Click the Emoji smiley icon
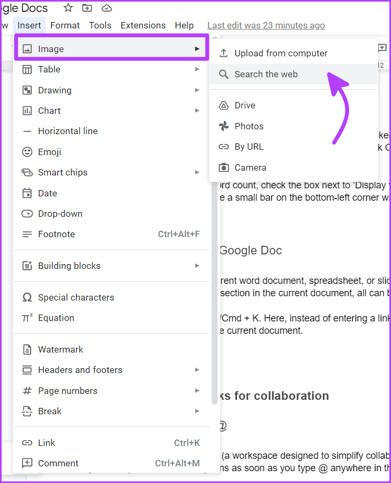The height and width of the screenshot is (483, 391). 27,152
